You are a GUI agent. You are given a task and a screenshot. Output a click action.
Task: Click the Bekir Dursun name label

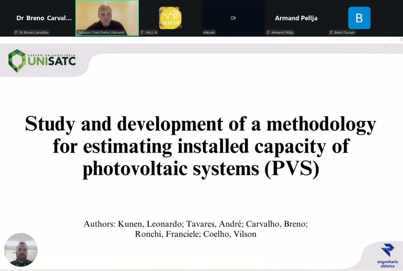point(344,32)
